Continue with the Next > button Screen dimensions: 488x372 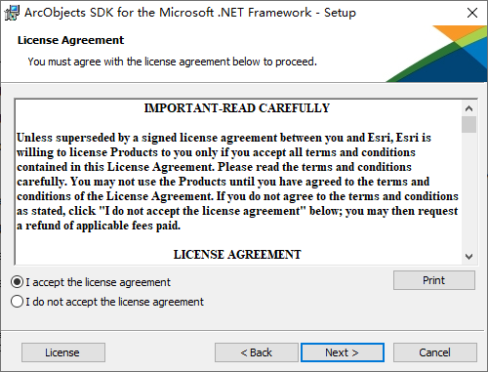(343, 352)
